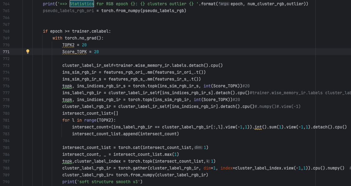Click the 'if' keyword on line 768
The height and width of the screenshot is (186, 351).
point(45,31)
